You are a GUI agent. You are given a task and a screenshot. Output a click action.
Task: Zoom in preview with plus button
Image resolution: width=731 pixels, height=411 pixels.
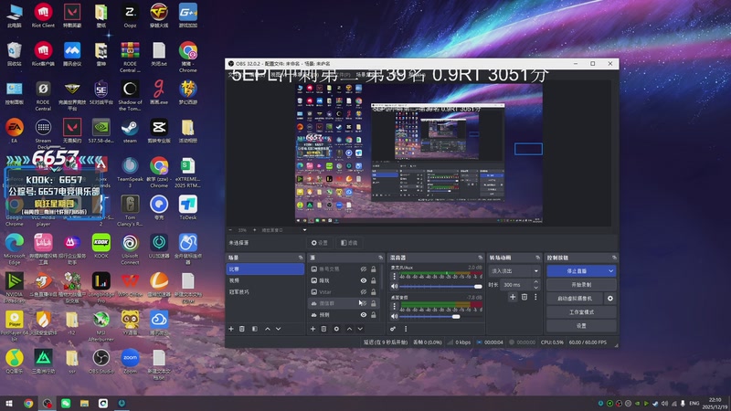[255, 230]
